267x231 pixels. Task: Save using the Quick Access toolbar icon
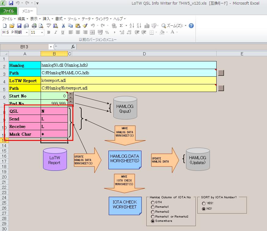(x=11, y=3)
